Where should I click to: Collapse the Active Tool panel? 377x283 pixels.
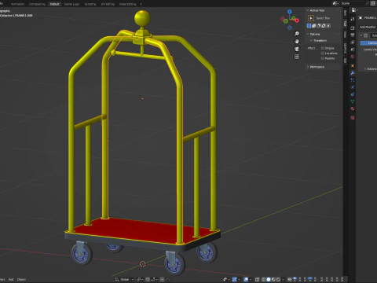pos(307,10)
